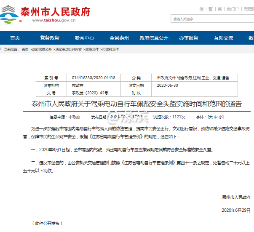Open the 互动交流 navigation tab

tap(223, 38)
